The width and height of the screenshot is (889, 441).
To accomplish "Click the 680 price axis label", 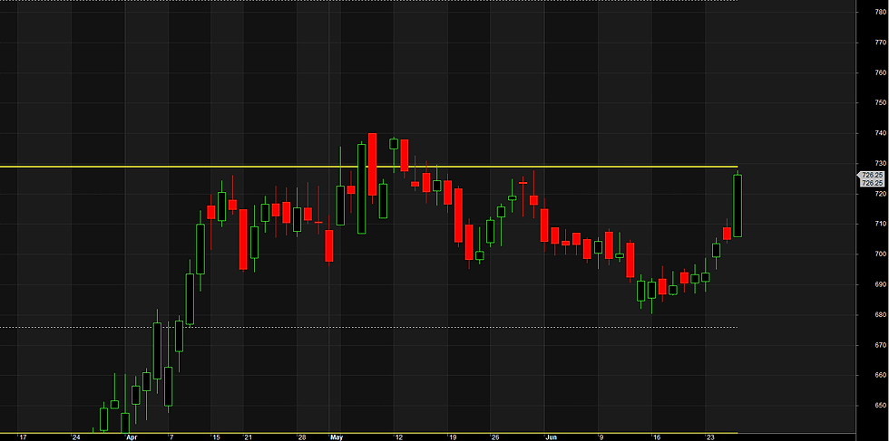I will coord(881,315).
